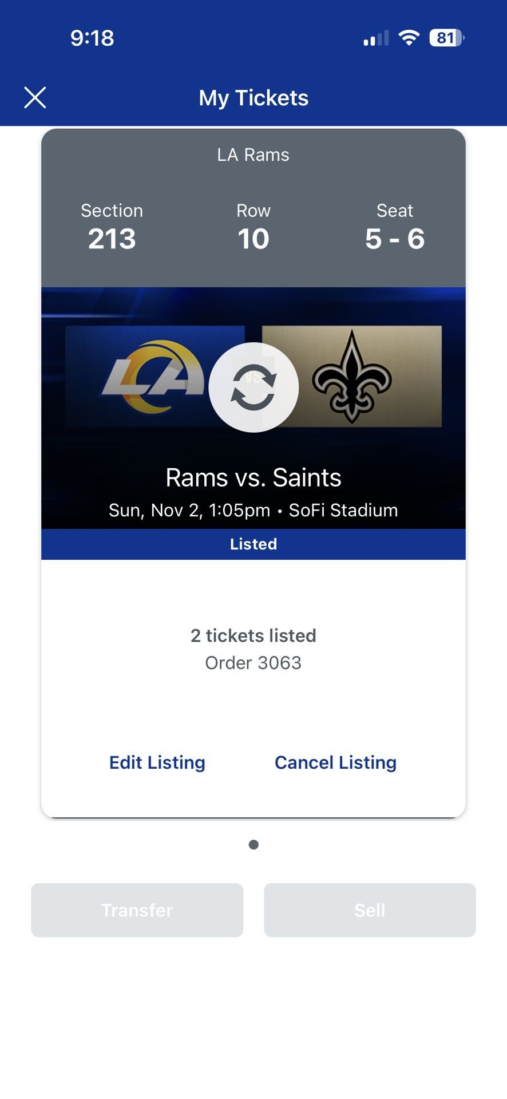507x1099 pixels.
Task: Close the My Tickets screen via the X
Action: coord(35,97)
